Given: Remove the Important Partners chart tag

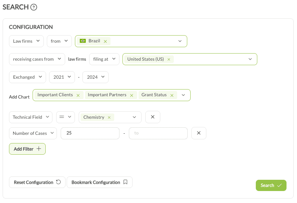Looking at the screenshot, I should coord(131,95).
